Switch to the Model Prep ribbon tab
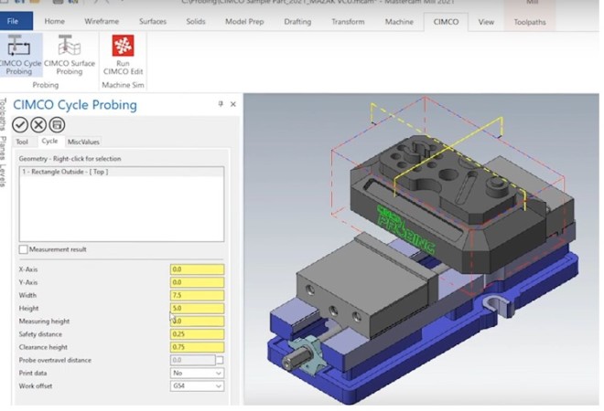Image resolution: width=604 pixels, height=411 pixels. click(244, 22)
